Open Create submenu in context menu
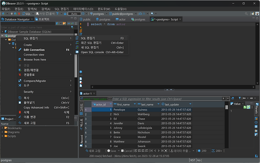The height and width of the screenshot is (163, 260). tap(45, 45)
